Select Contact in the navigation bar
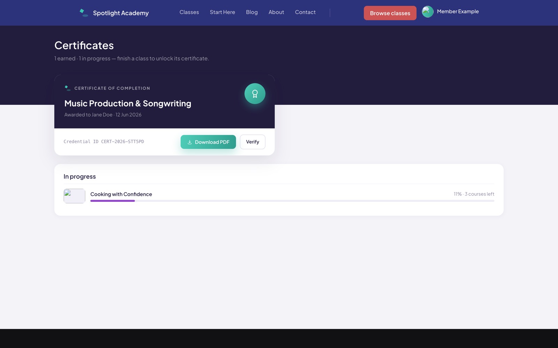 coord(305,12)
